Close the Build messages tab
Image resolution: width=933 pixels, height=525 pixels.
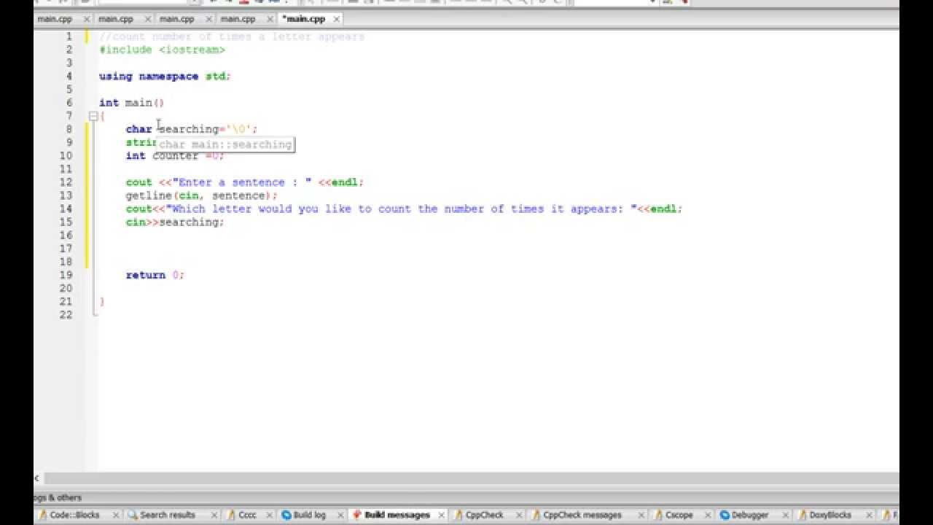pyautogui.click(x=441, y=515)
